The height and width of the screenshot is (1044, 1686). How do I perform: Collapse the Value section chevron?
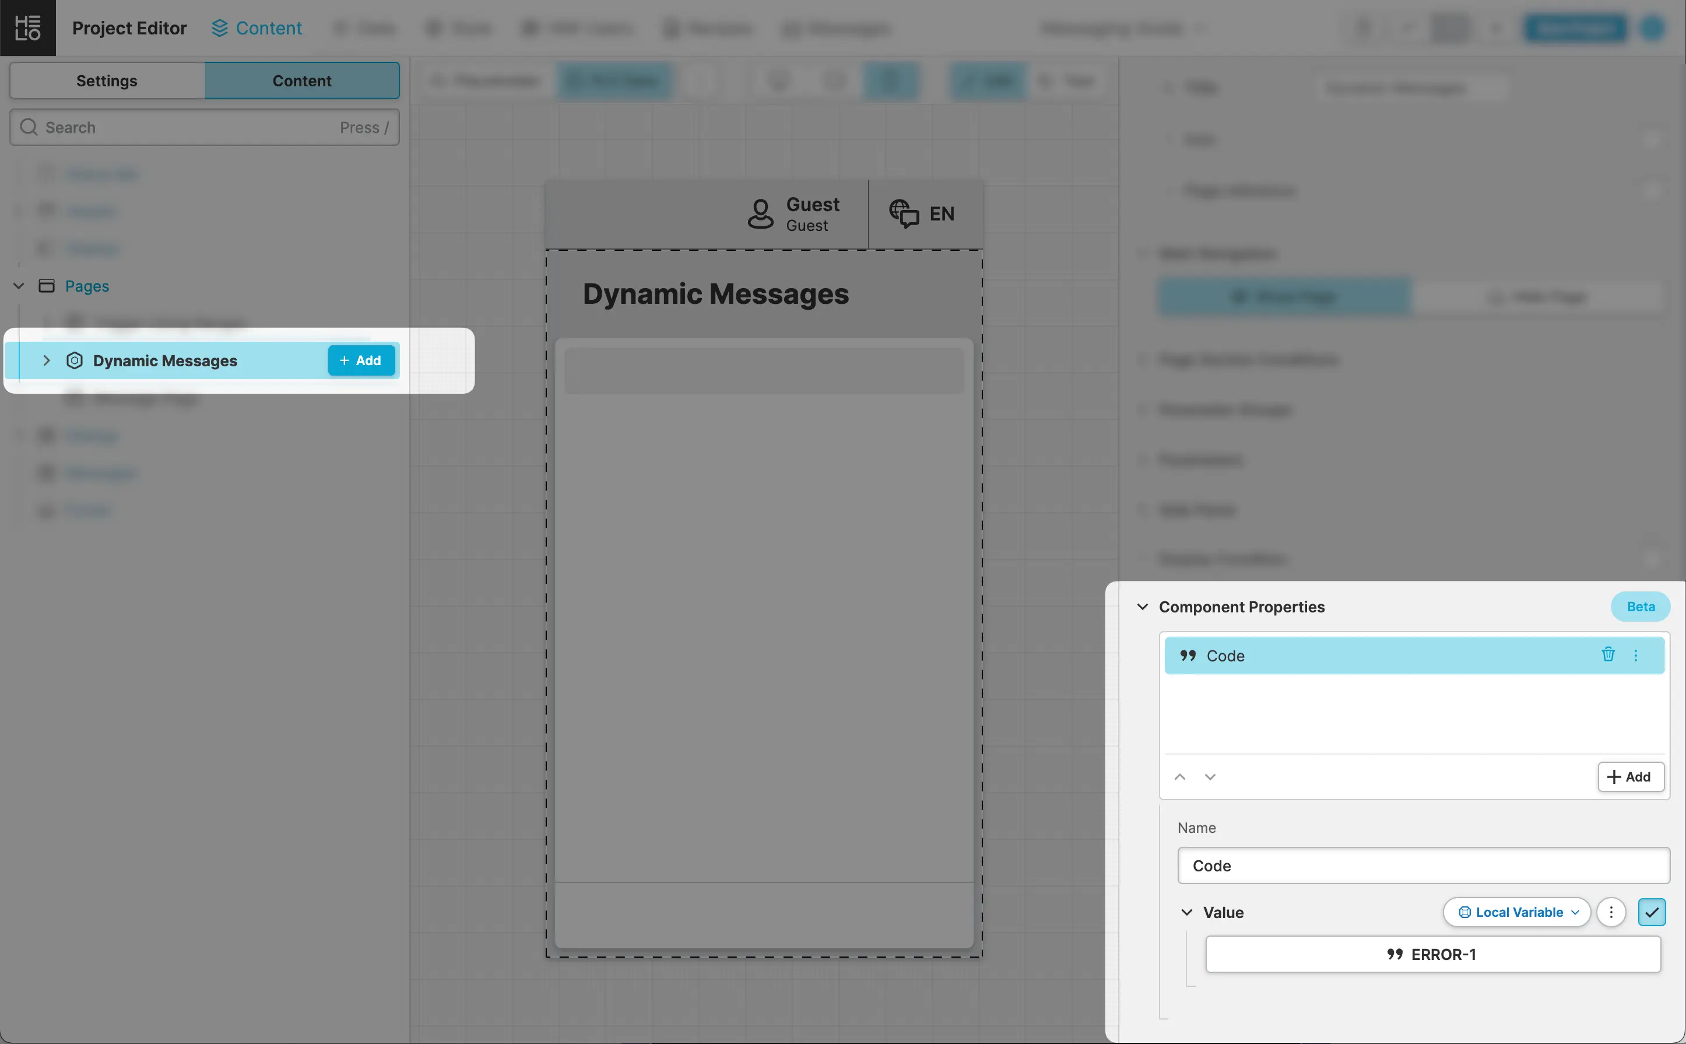[x=1186, y=912]
